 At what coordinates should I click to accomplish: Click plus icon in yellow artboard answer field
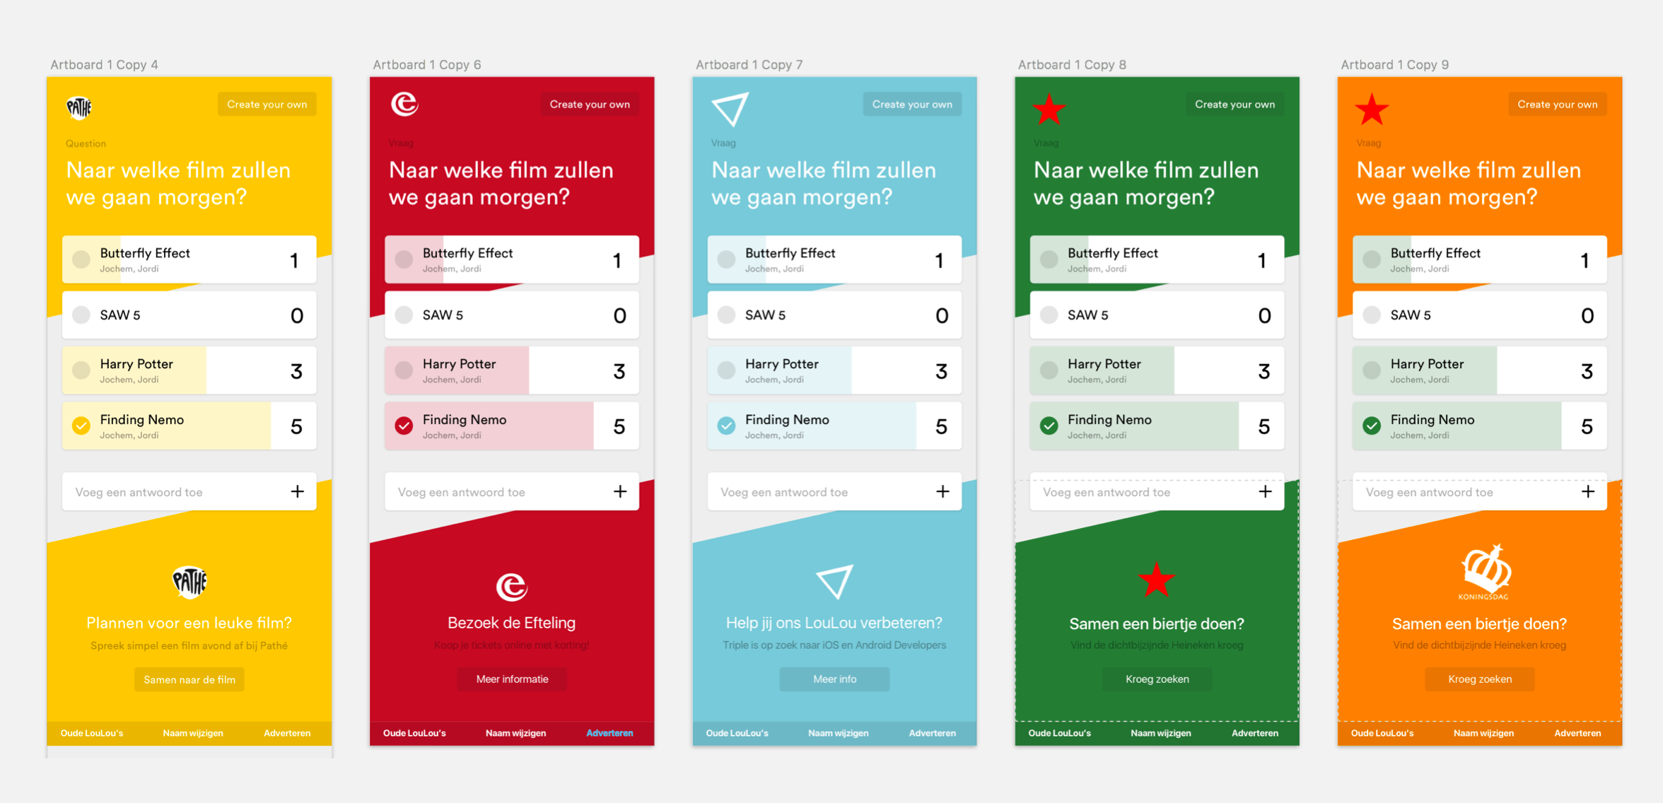(x=297, y=491)
